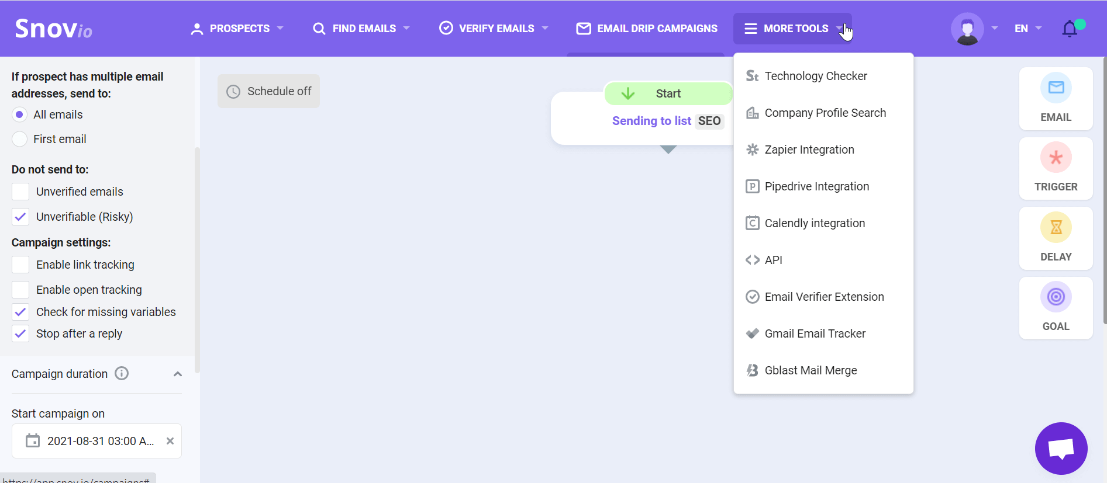This screenshot has height=483, width=1107.
Task: Click the Prospects person icon
Action: (197, 29)
